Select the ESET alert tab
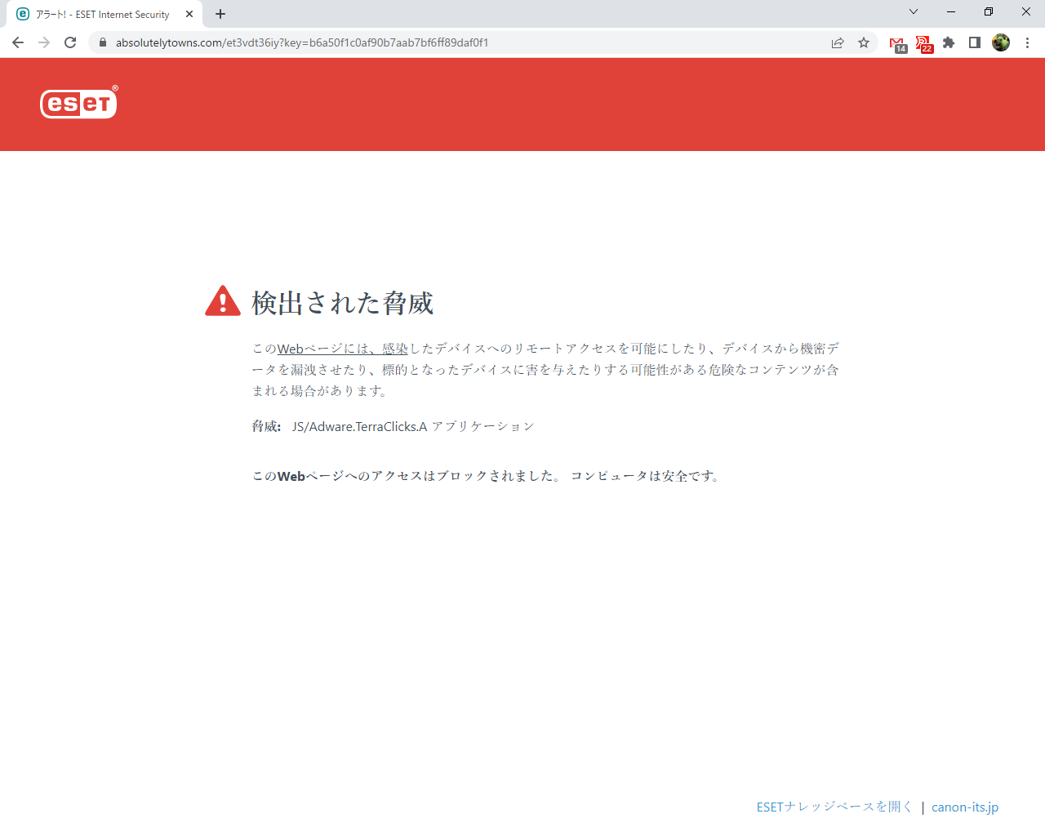The height and width of the screenshot is (836, 1045). click(104, 14)
